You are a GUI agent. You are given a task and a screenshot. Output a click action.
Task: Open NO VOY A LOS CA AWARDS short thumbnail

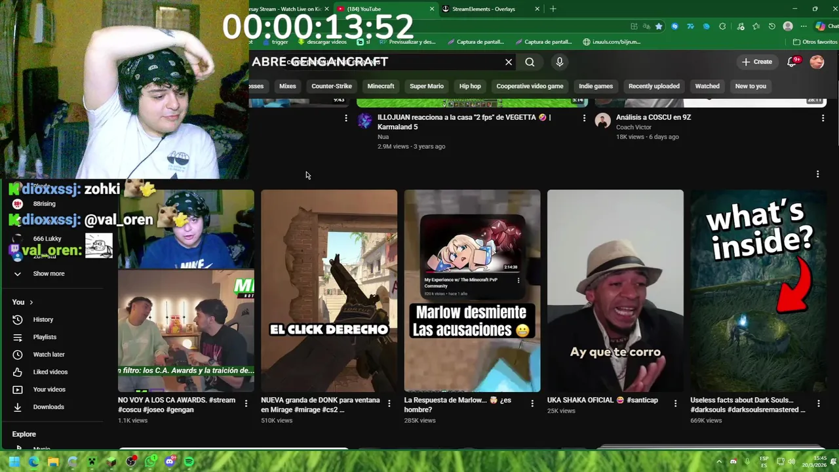click(186, 291)
